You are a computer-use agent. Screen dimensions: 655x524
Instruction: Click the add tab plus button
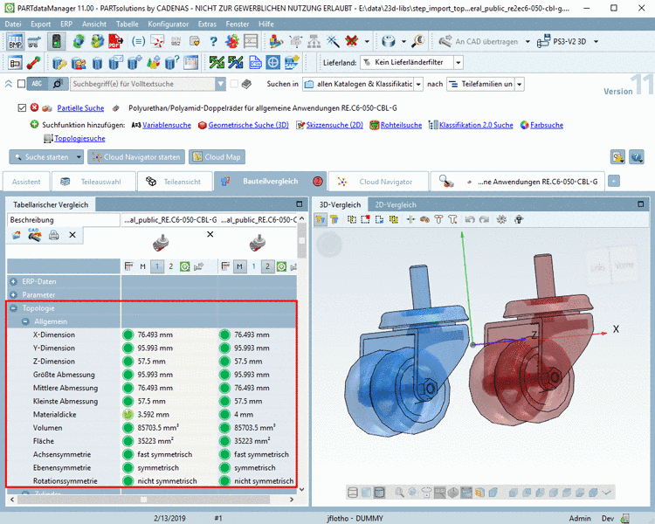614,181
